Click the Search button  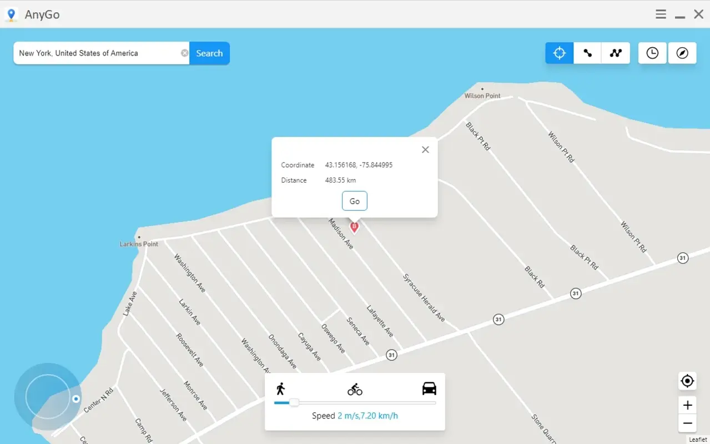coord(209,53)
